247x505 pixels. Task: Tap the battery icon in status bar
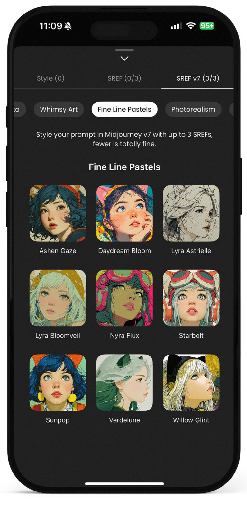(207, 26)
